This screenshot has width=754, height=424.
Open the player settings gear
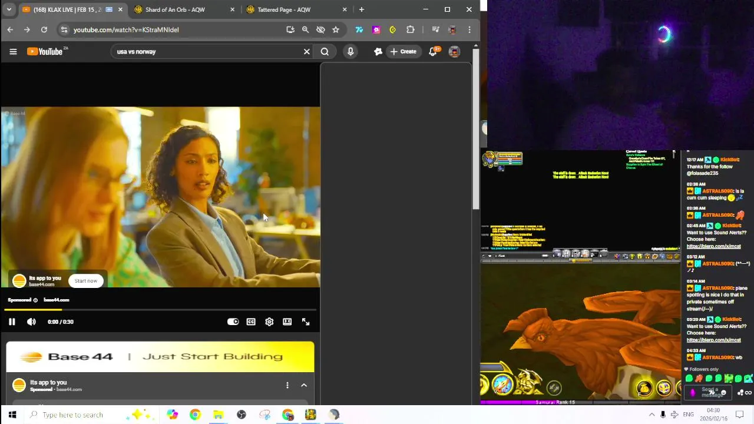click(269, 322)
